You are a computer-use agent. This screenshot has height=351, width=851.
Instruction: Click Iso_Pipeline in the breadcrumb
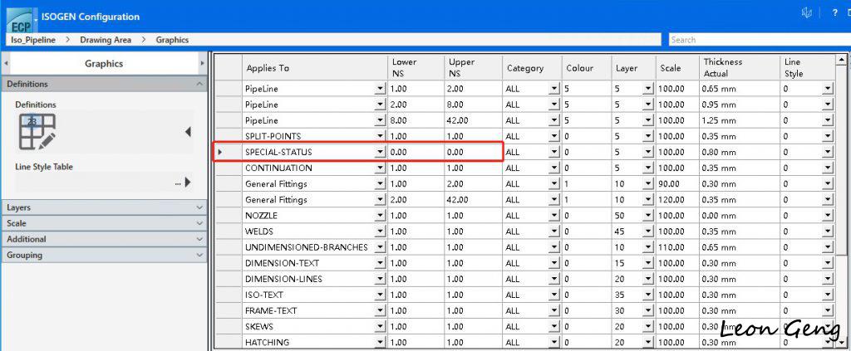click(33, 40)
